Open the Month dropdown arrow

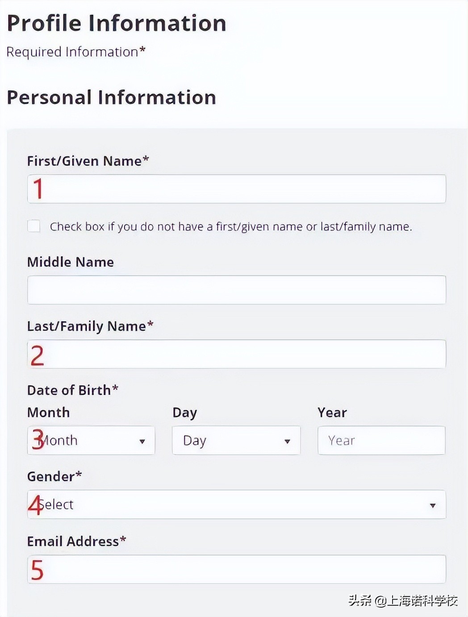142,441
